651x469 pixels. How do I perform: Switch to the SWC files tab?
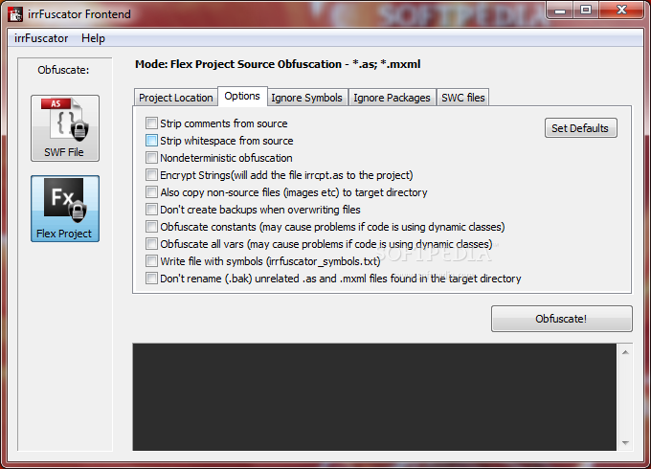[463, 98]
